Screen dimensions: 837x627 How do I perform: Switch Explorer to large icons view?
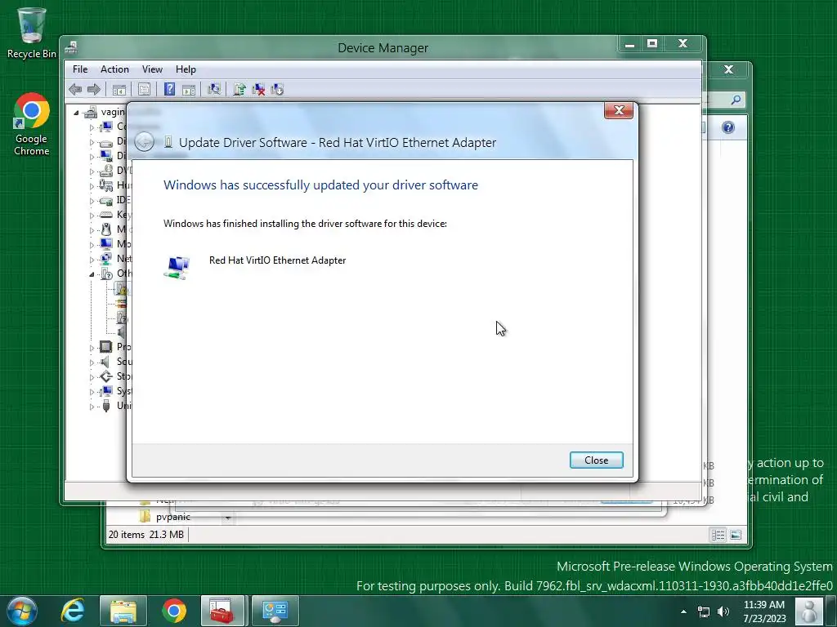click(x=736, y=535)
